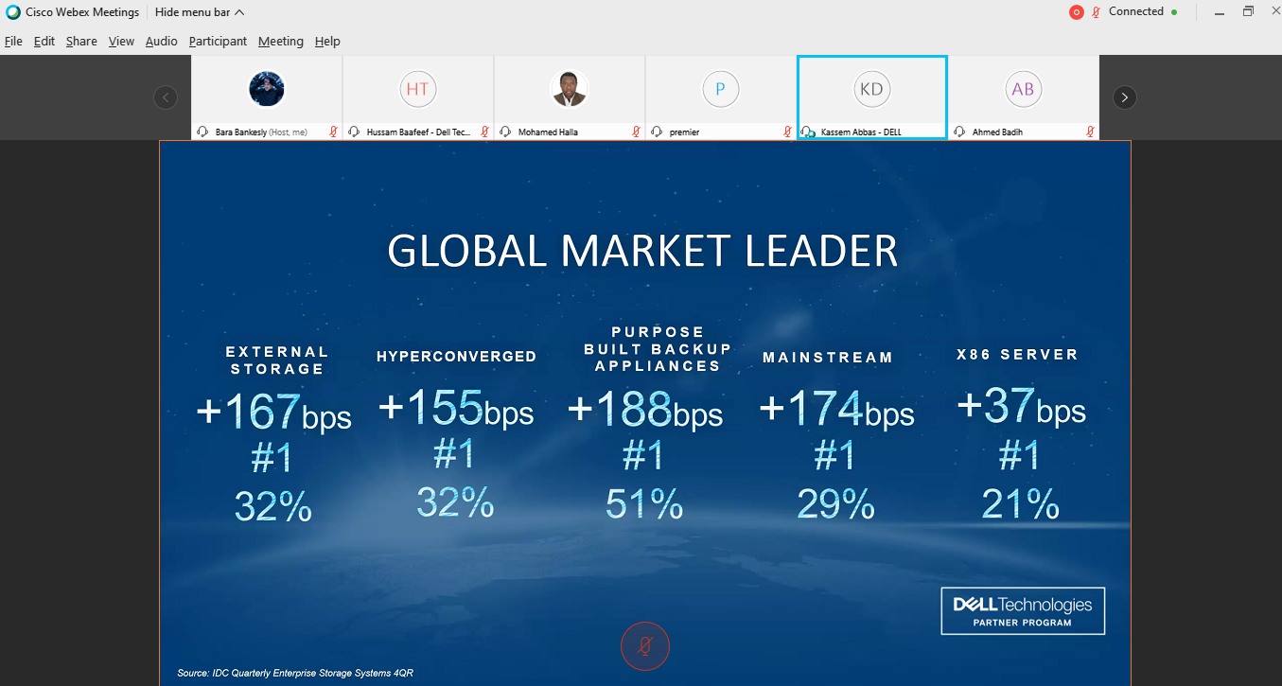The width and height of the screenshot is (1282, 686).
Task: Open the File menu
Action: click(13, 42)
